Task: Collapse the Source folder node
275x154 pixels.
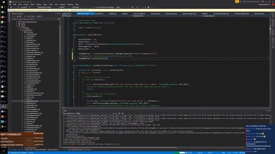Action: click(17, 26)
